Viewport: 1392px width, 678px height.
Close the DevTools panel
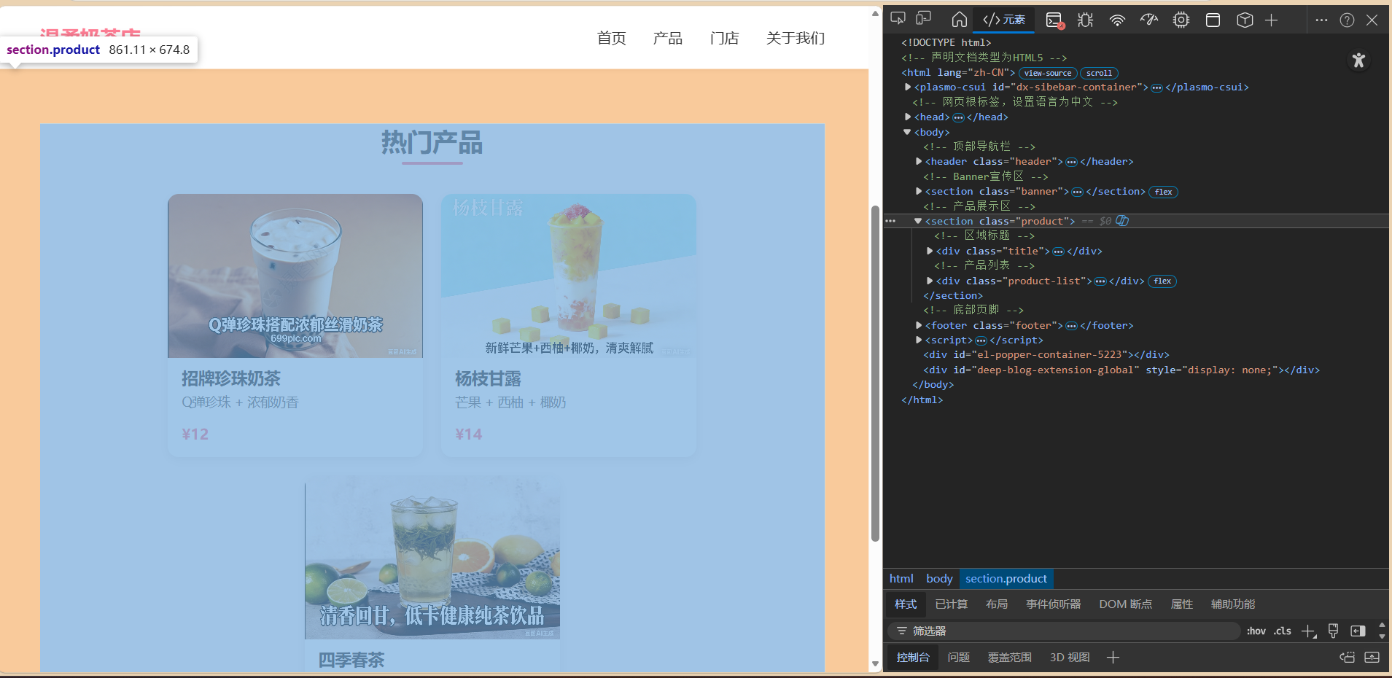(1372, 20)
